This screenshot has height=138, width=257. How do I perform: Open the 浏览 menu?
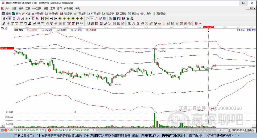coord(14,8)
